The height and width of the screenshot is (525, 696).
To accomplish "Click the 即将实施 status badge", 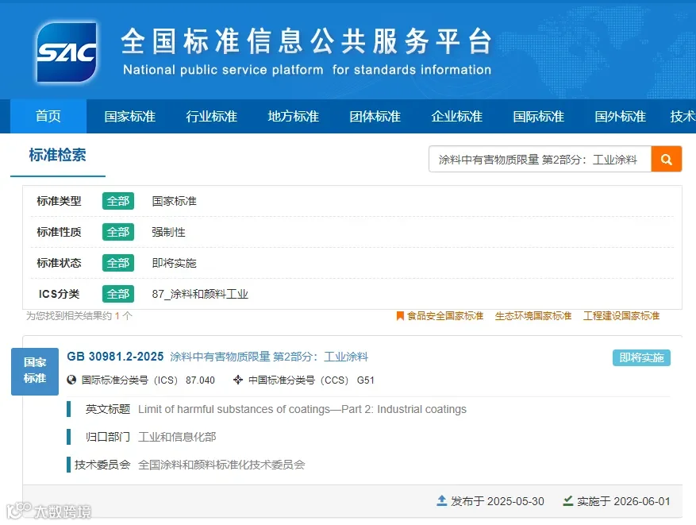I will (641, 357).
